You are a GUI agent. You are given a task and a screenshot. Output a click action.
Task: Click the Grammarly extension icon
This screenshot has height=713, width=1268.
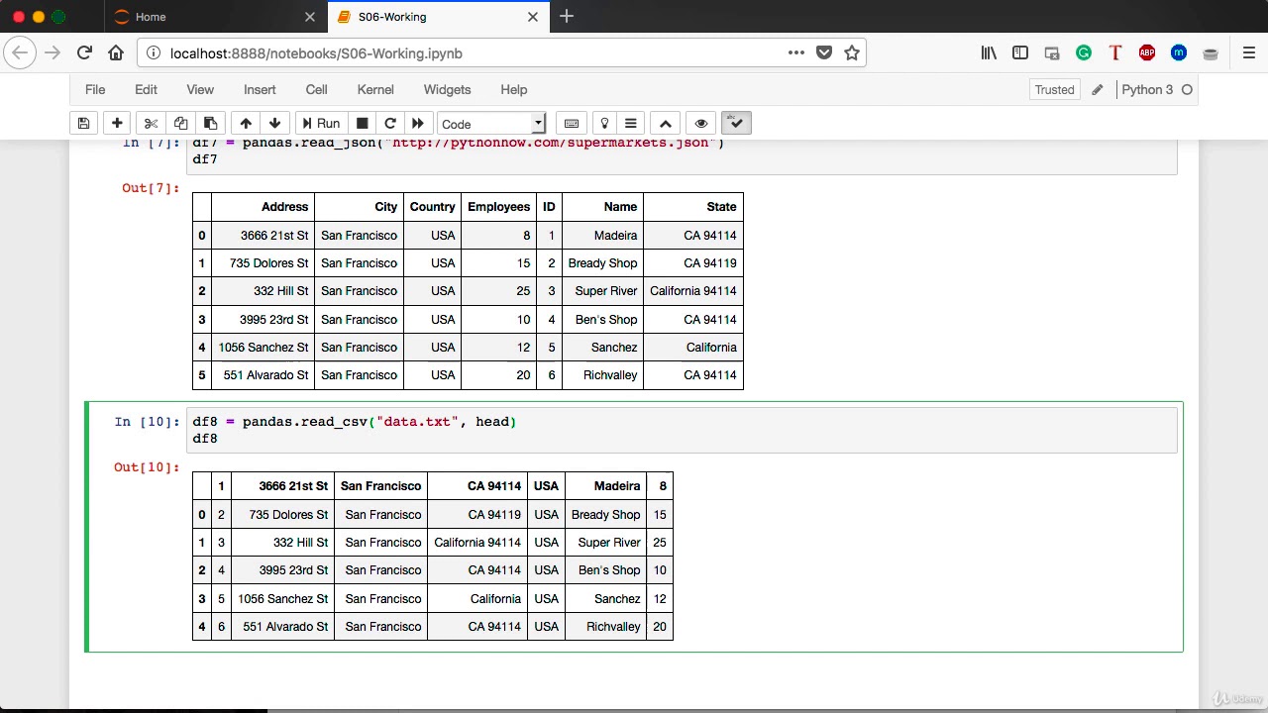(x=1084, y=53)
